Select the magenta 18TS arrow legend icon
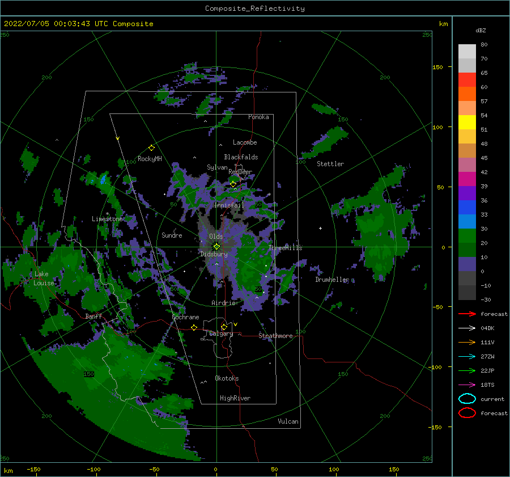The width and height of the screenshot is (510, 477). point(467,385)
